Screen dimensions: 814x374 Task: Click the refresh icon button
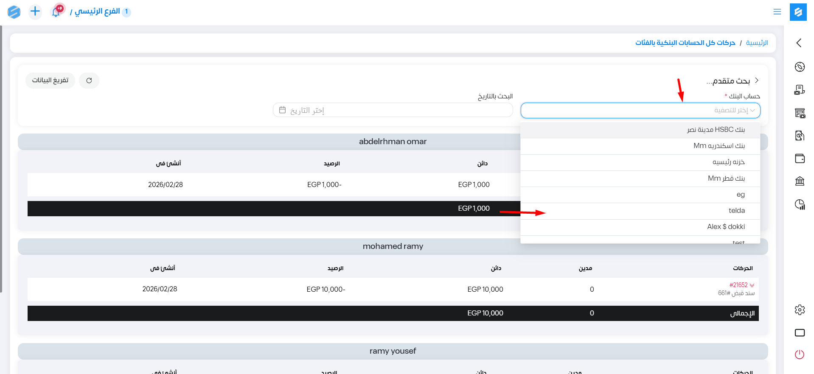[x=89, y=81]
